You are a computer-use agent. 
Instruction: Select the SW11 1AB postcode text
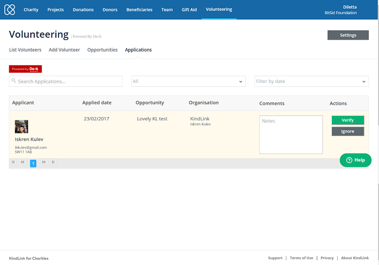click(x=23, y=152)
